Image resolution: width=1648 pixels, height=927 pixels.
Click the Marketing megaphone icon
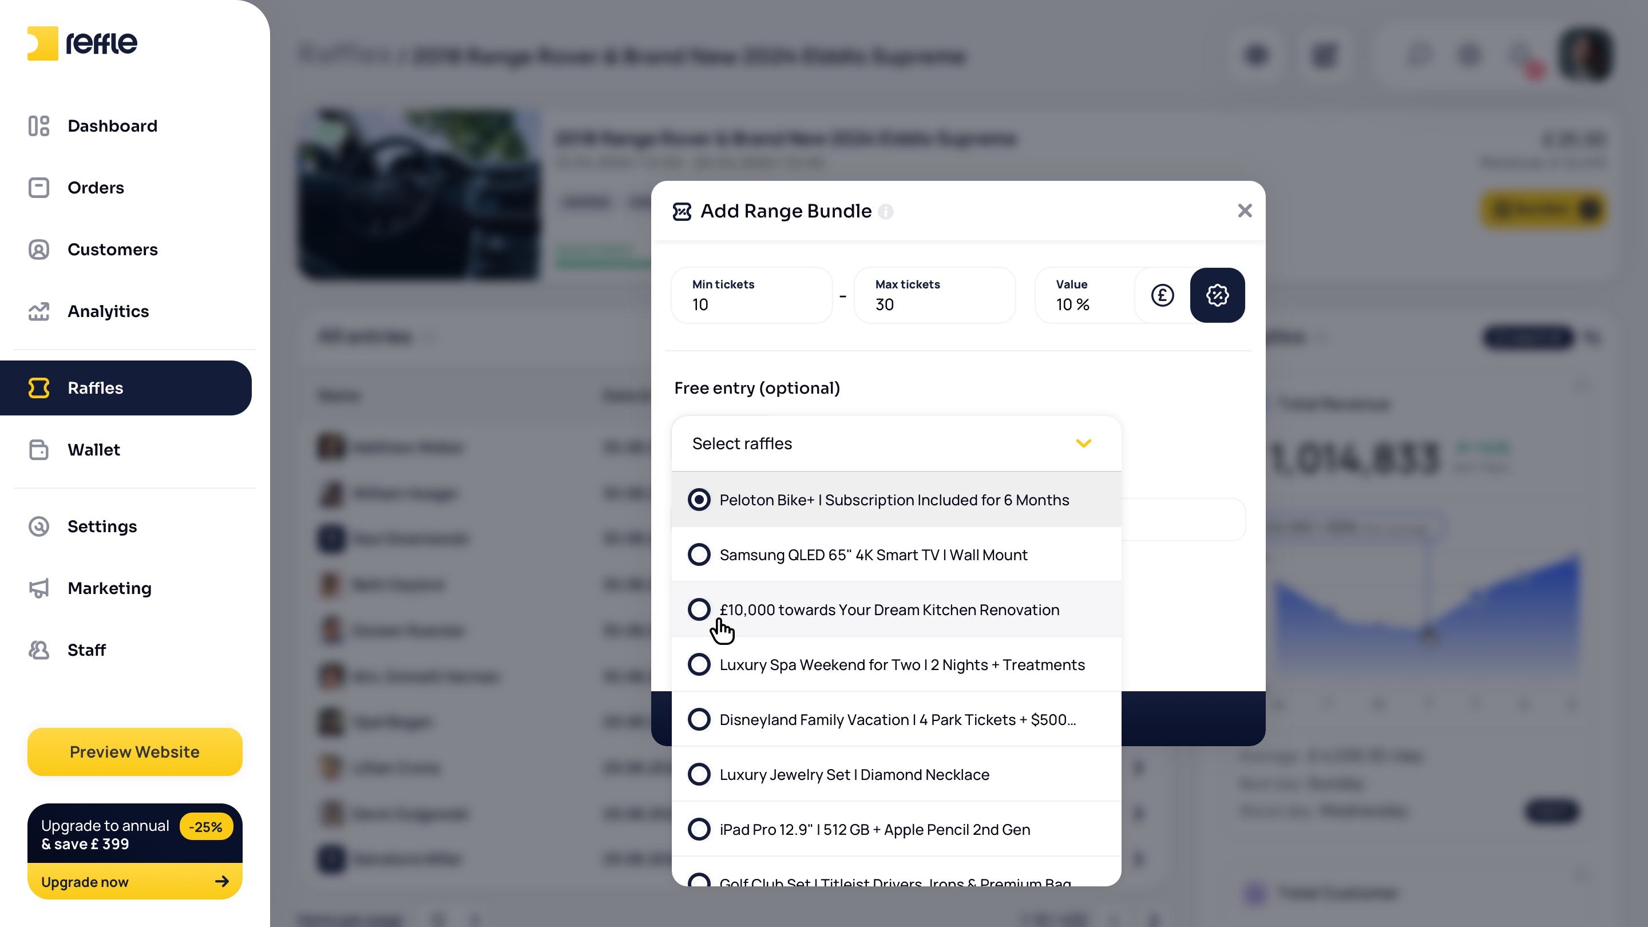(39, 588)
